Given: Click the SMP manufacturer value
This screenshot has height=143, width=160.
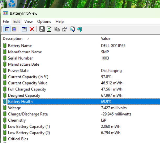Looking at the screenshot, I should click(105, 52).
